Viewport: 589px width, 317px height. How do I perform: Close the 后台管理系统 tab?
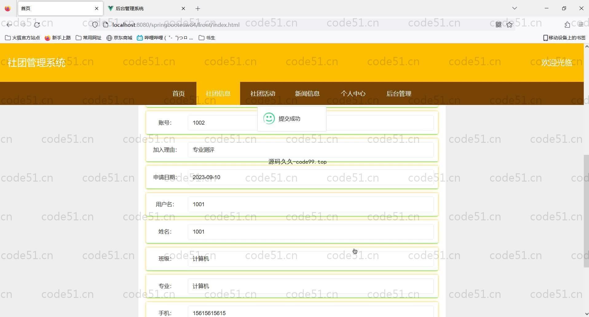tap(183, 9)
